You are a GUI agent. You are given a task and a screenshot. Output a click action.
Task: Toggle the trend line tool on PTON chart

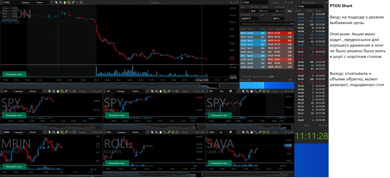click(69, 2)
